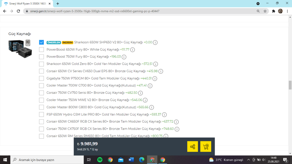
Task: Open info for Cooler Master 800W G800
Action: [152, 107]
